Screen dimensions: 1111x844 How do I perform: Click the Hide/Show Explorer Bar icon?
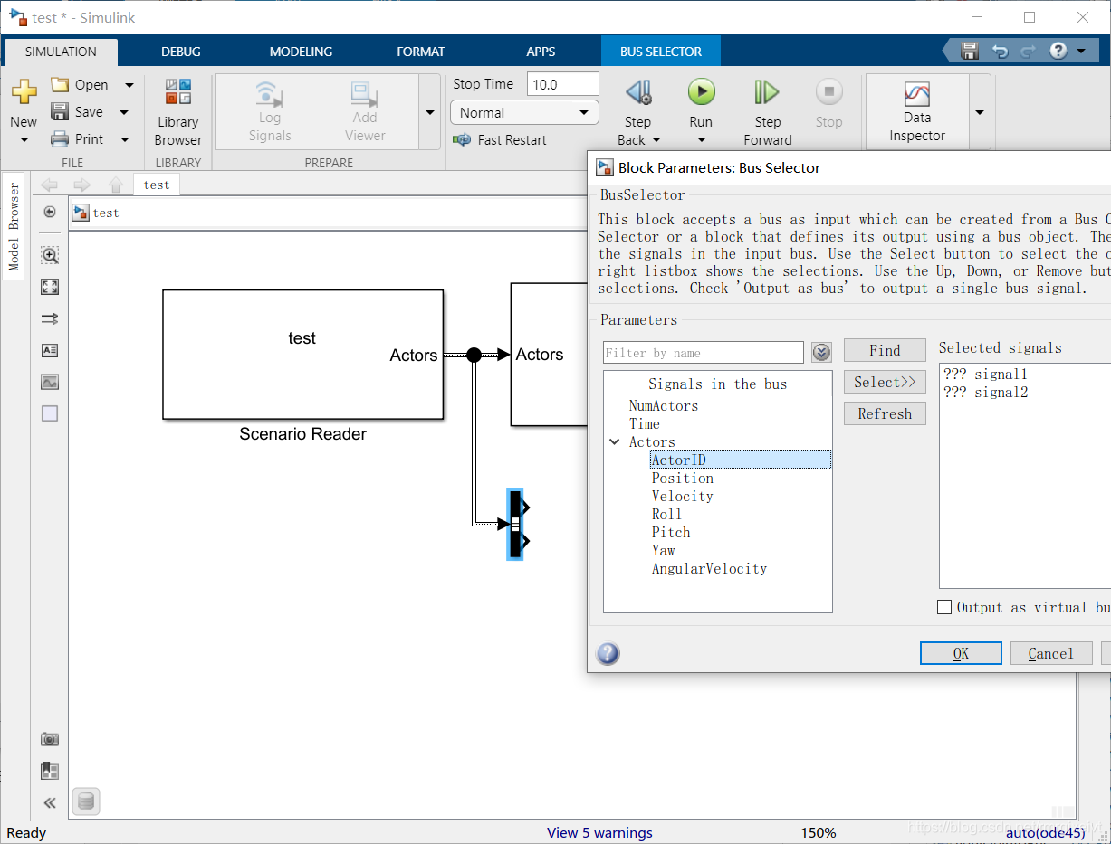[x=50, y=212]
